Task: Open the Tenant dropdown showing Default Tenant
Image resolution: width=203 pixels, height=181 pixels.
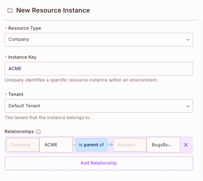Action: [99, 106]
